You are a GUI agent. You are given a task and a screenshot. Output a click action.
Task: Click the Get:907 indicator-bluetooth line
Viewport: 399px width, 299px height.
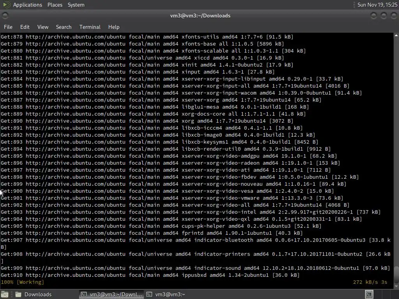[196, 243]
